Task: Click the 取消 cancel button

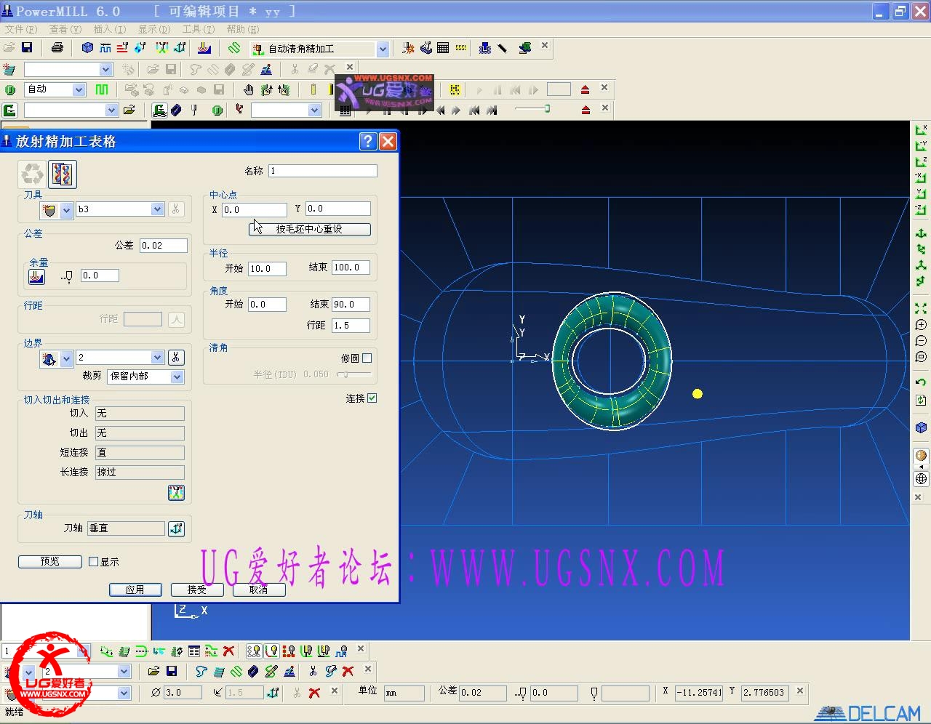Action: coord(259,590)
